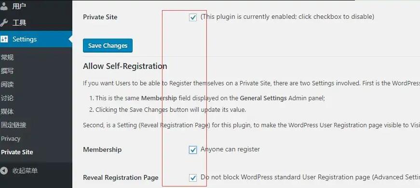Toggle the Anyone can register checkbox

tap(193, 150)
